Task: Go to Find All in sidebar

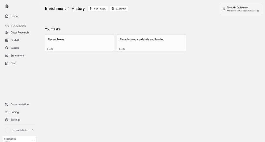Action: 15,40
